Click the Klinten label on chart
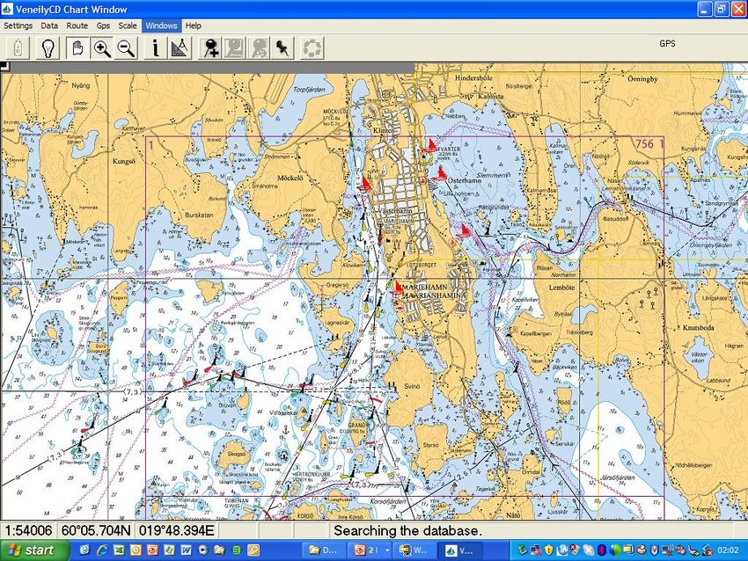 pyautogui.click(x=384, y=130)
